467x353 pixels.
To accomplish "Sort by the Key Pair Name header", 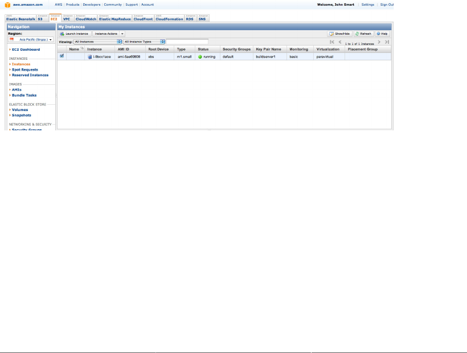I will pos(269,50).
